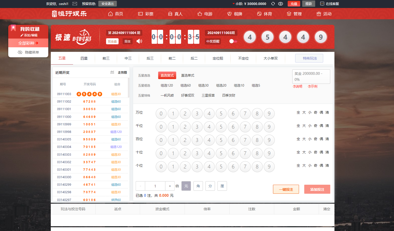
Task: Select the 角 currency unit
Action: (x=198, y=186)
